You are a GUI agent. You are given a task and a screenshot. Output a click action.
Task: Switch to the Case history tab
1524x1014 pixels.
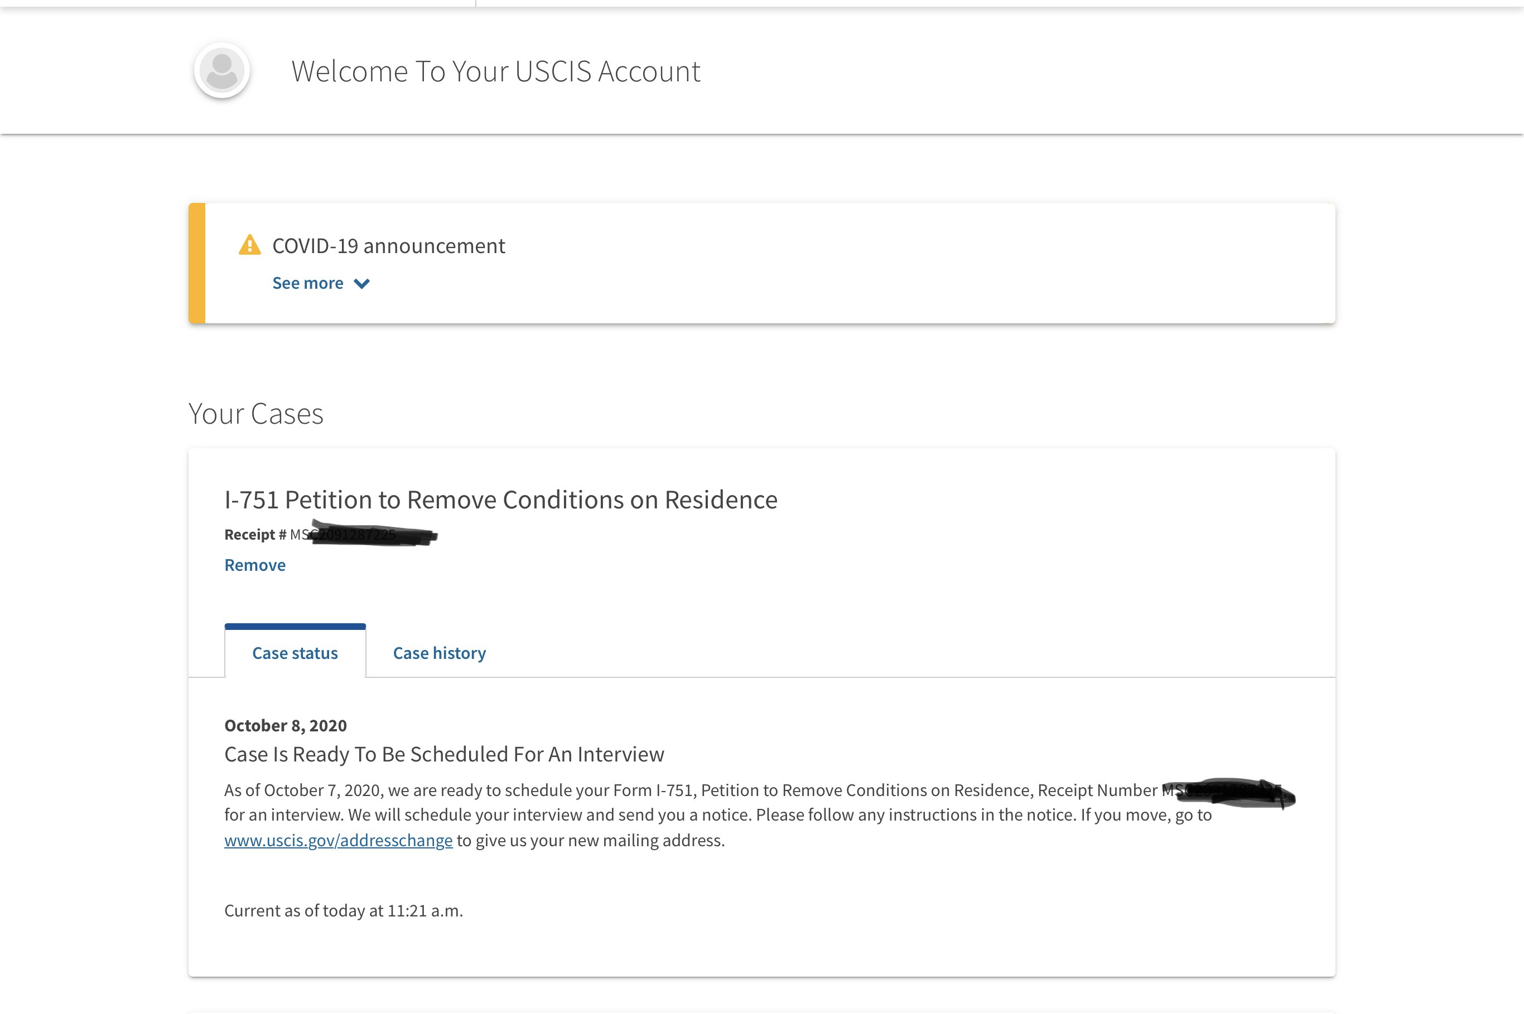point(440,653)
